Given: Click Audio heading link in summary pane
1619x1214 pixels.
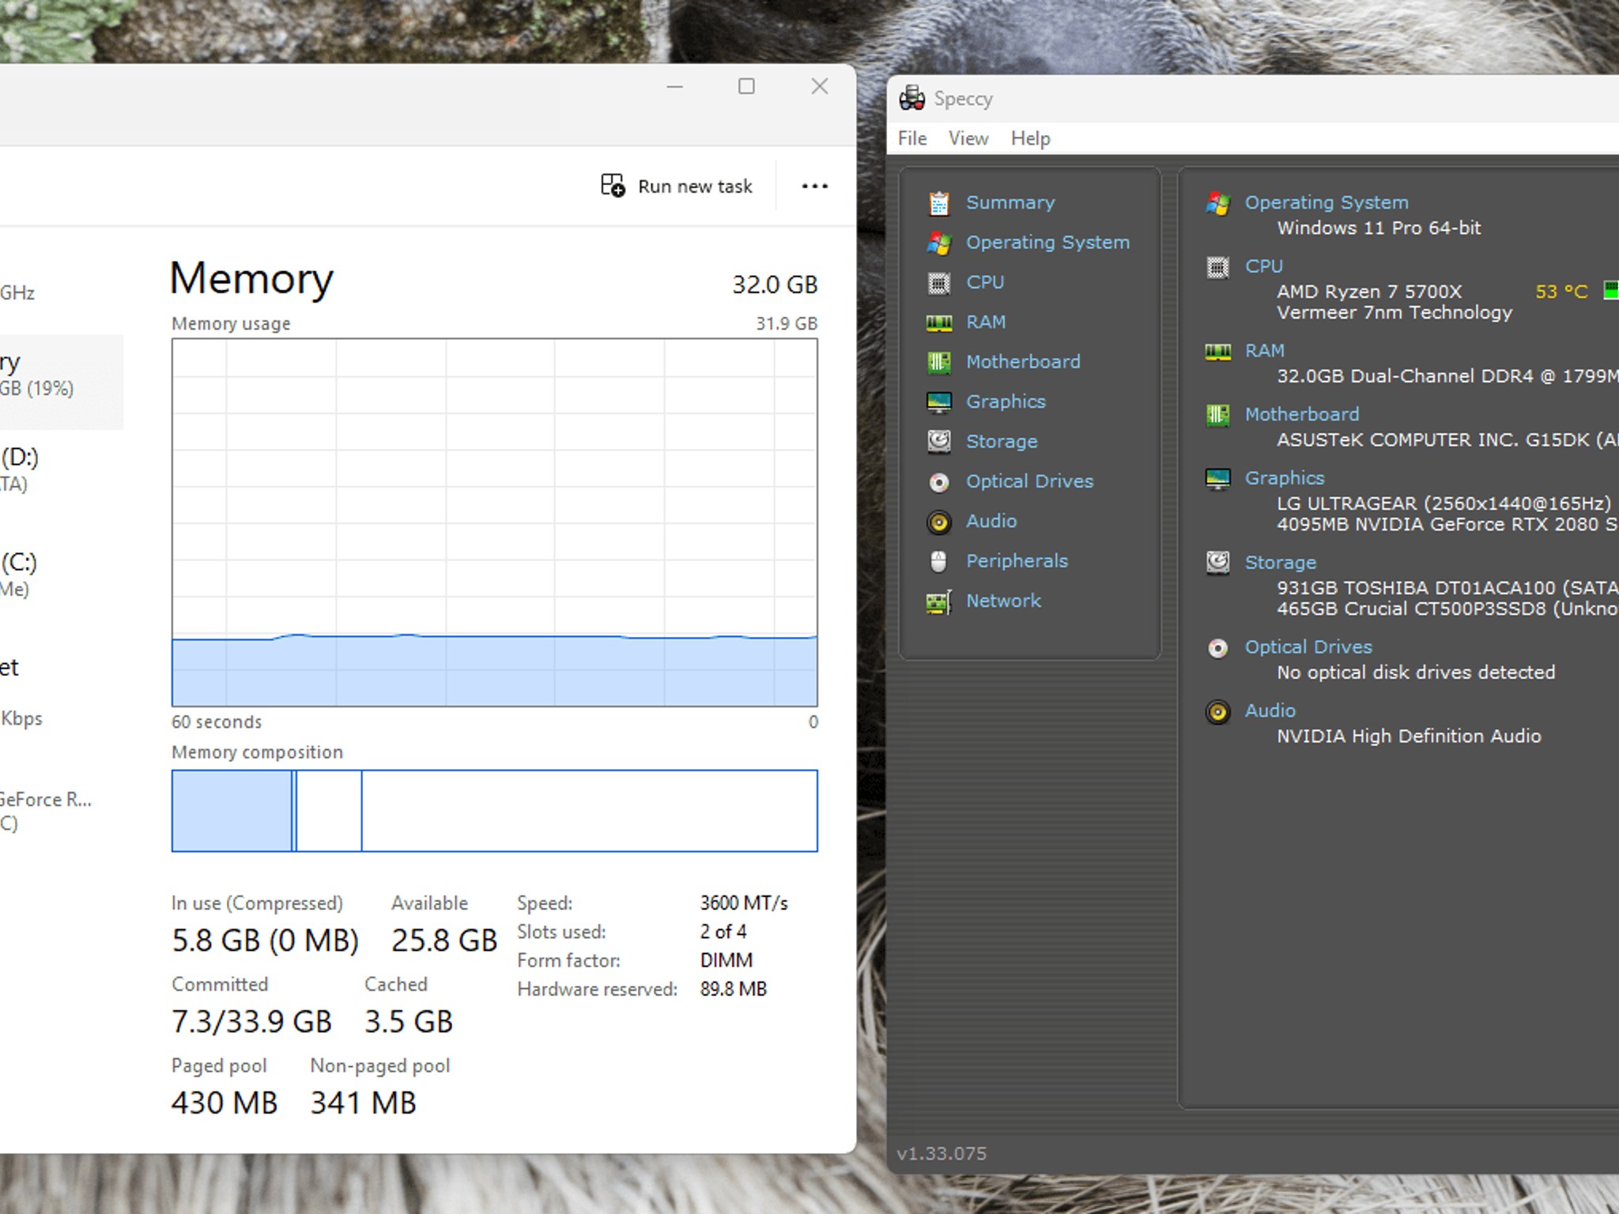Looking at the screenshot, I should [x=1270, y=711].
